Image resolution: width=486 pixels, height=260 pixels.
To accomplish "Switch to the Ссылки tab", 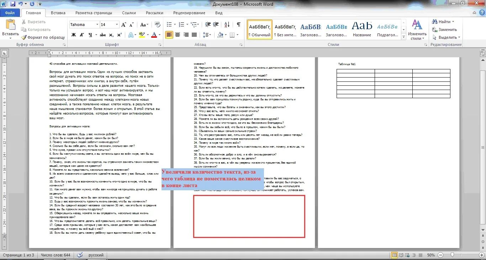I will (129, 13).
